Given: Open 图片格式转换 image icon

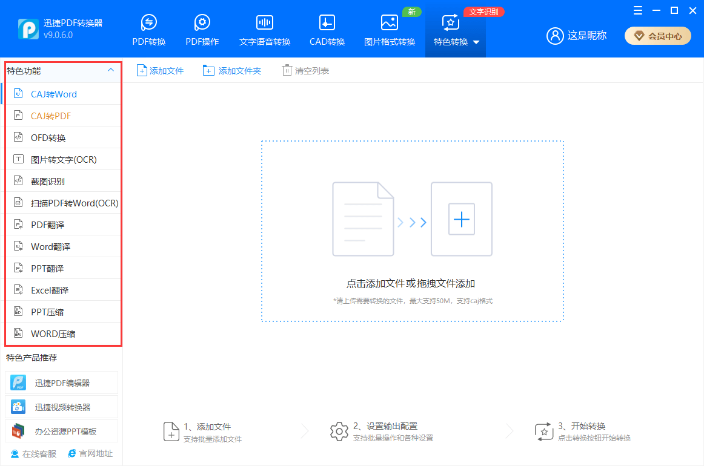Looking at the screenshot, I should click(389, 23).
